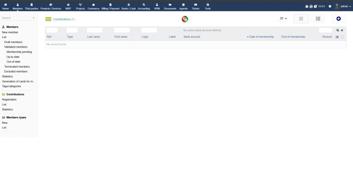Viewport: 353px width, 173px height.
Task: Open the Third-parties module icon
Action: click(31, 4)
